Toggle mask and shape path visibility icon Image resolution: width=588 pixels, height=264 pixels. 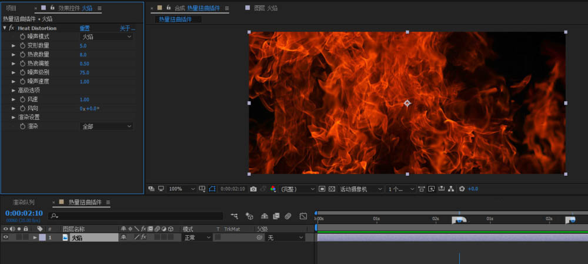pos(212,189)
